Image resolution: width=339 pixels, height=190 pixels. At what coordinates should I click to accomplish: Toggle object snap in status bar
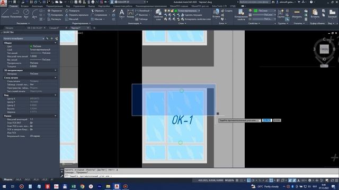(x=271, y=180)
